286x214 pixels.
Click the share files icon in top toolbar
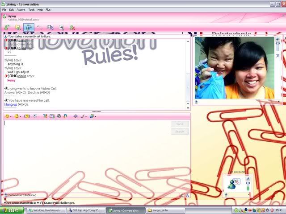click(x=18, y=28)
